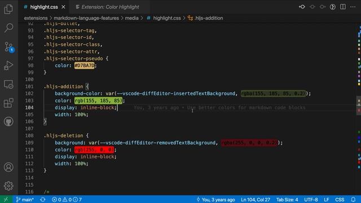Select language mode 'CSS'
The image size is (361, 203).
[340, 199]
